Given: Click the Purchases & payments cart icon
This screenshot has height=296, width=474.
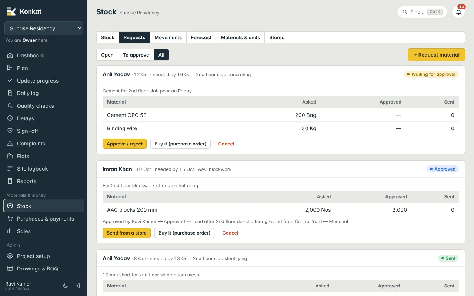Looking at the screenshot, I should (10, 219).
